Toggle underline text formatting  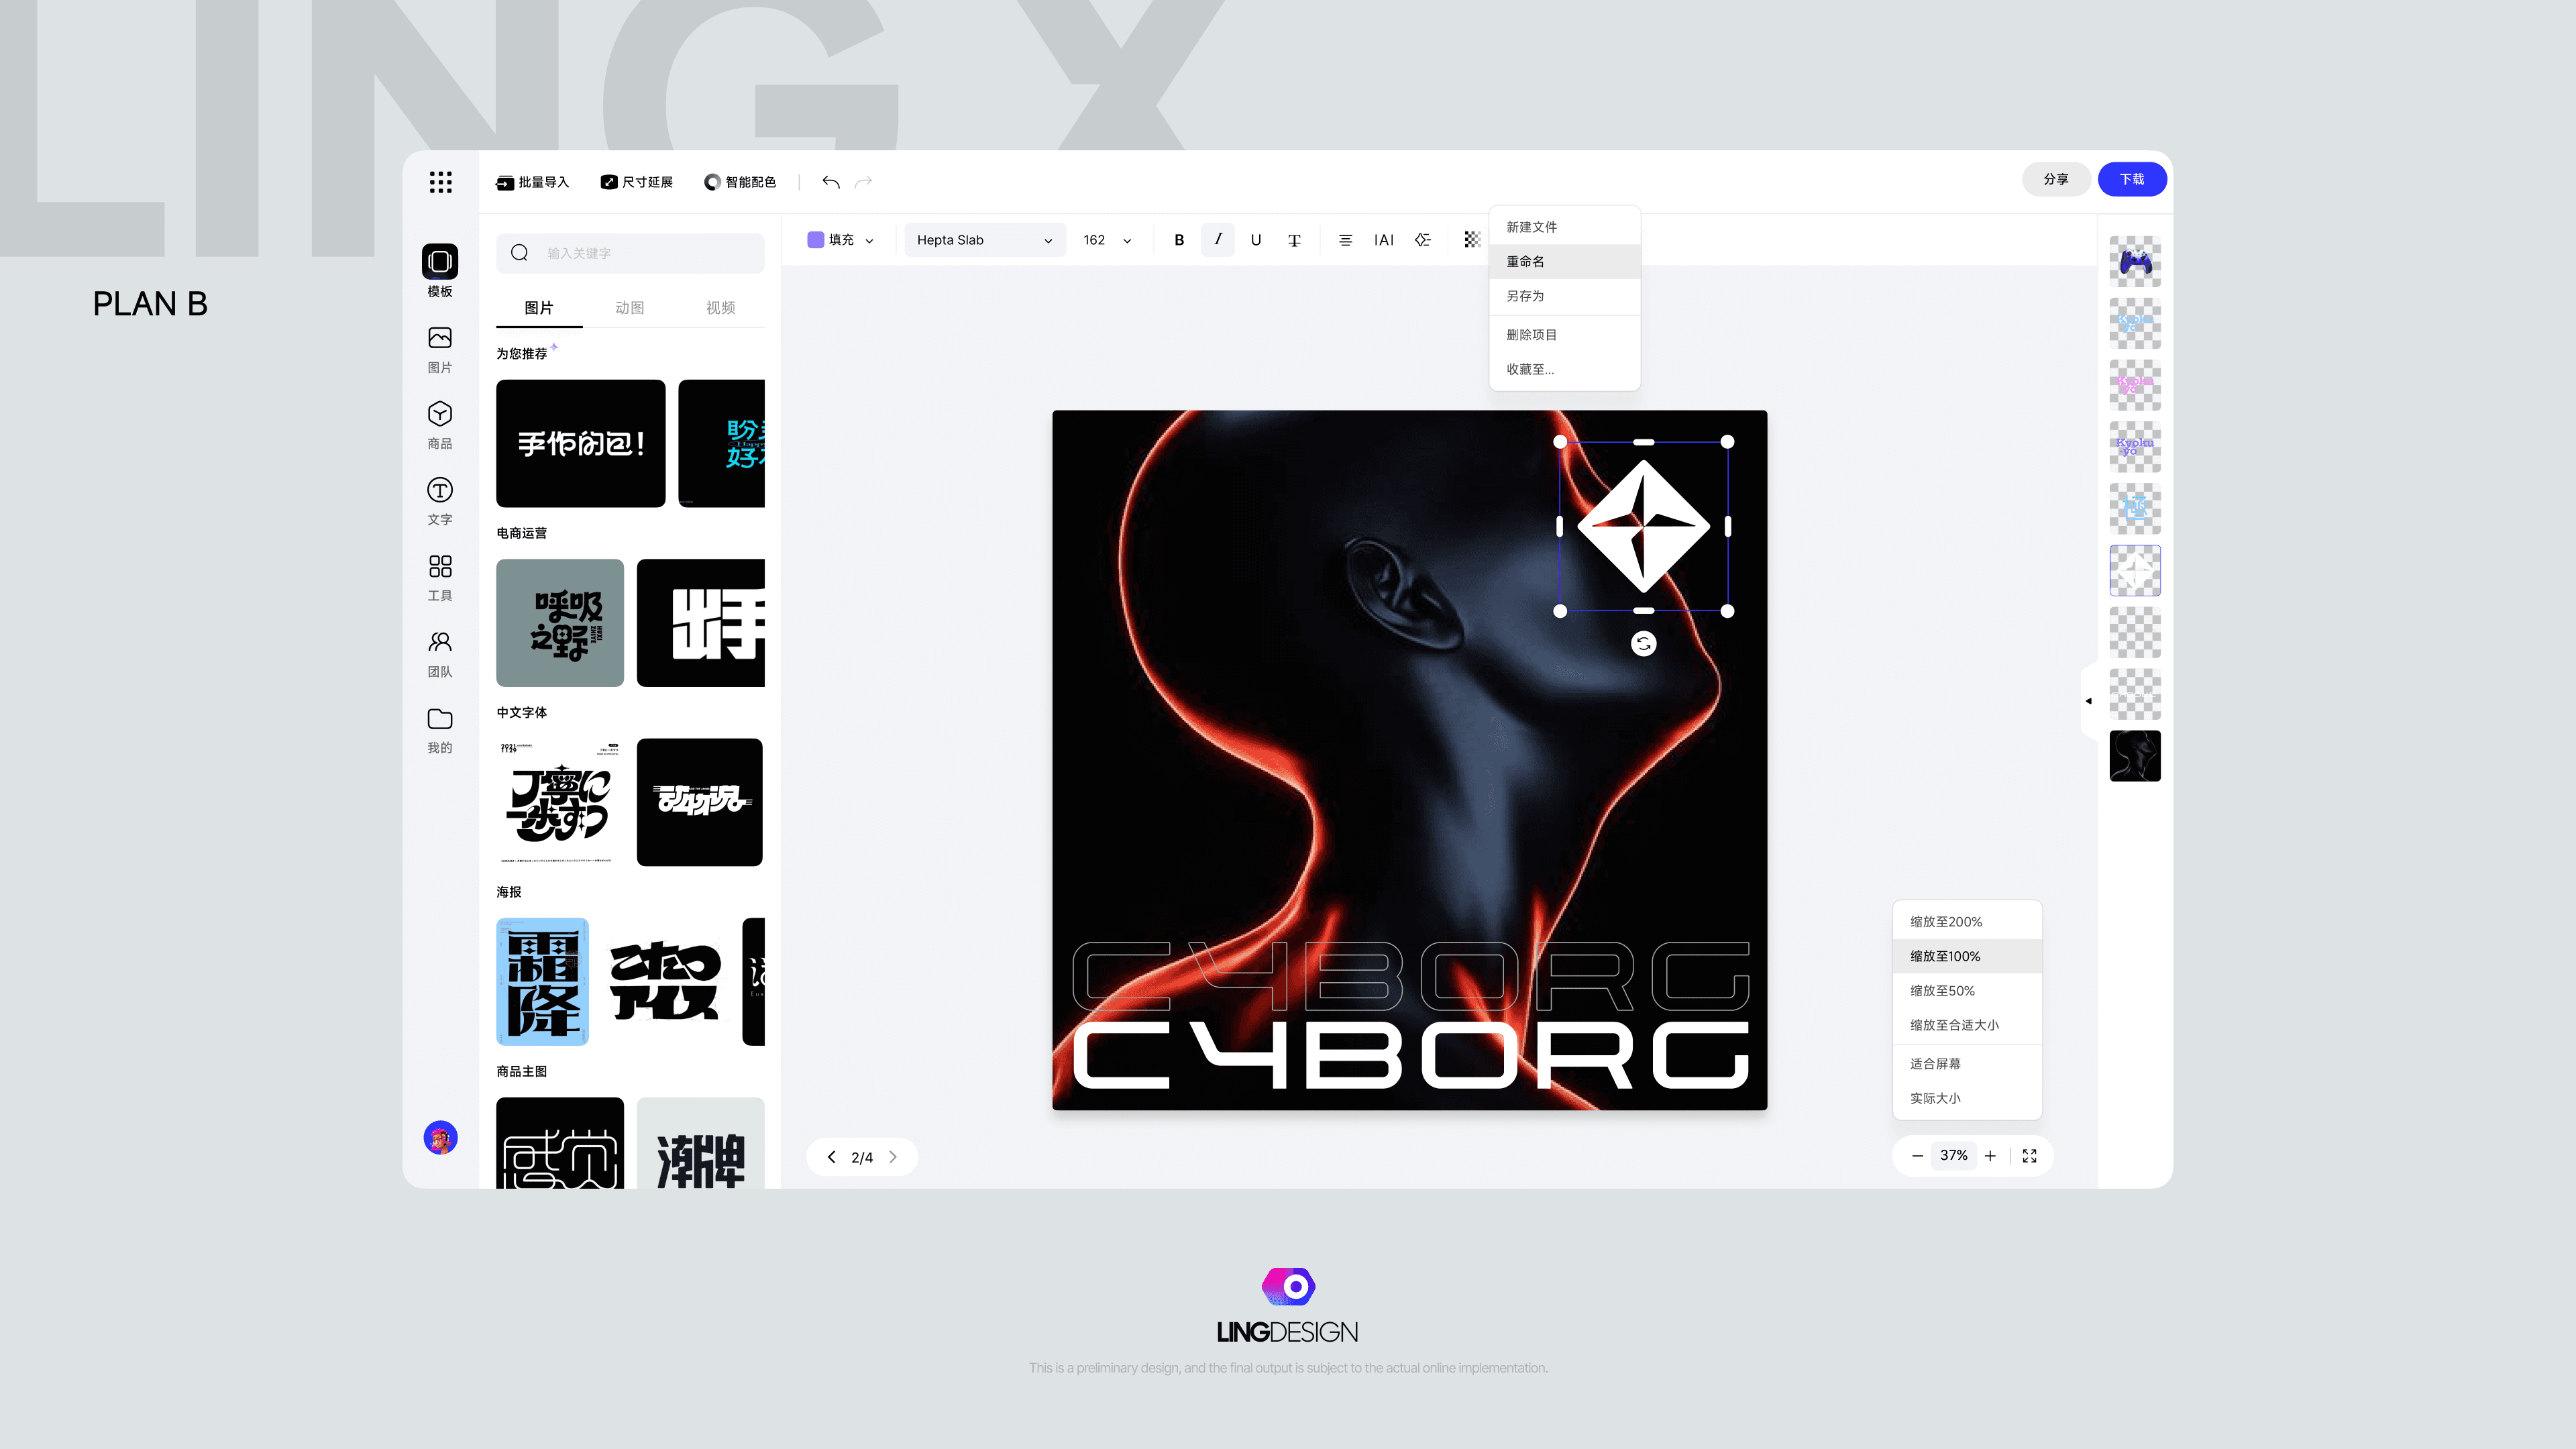tap(1255, 240)
